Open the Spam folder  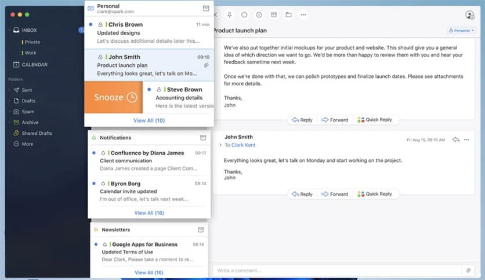point(28,112)
